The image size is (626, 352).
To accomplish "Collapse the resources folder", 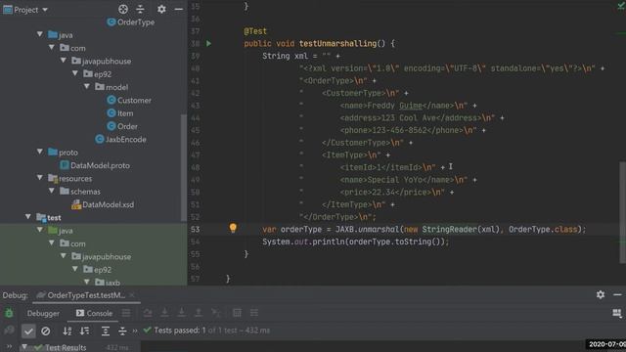I will click(x=40, y=178).
